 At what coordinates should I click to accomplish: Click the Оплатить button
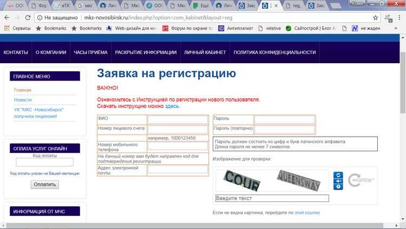(x=45, y=185)
